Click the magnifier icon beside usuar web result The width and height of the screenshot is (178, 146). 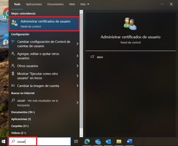pos(13,100)
